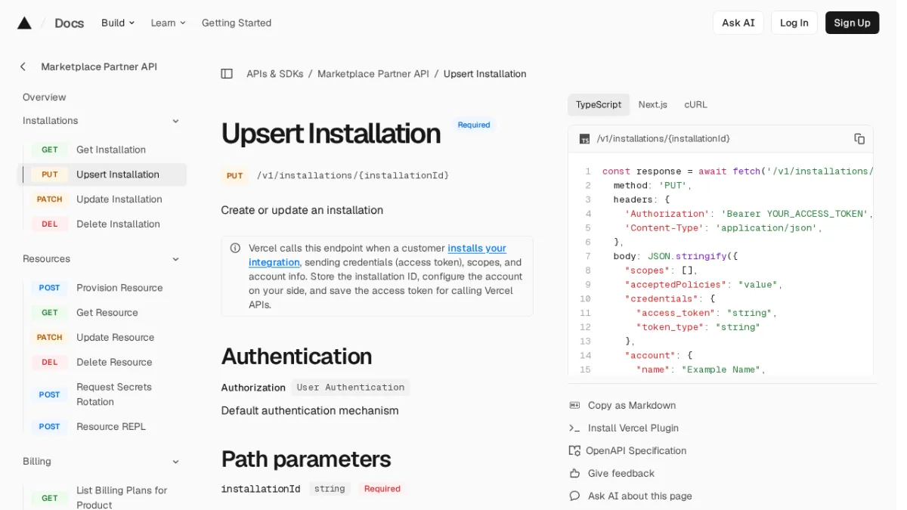
Task: Switch to the cURL code tab
Action: 696,105
